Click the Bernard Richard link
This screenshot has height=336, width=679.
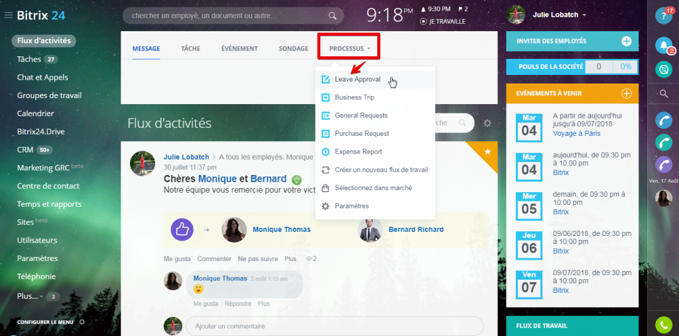point(416,229)
